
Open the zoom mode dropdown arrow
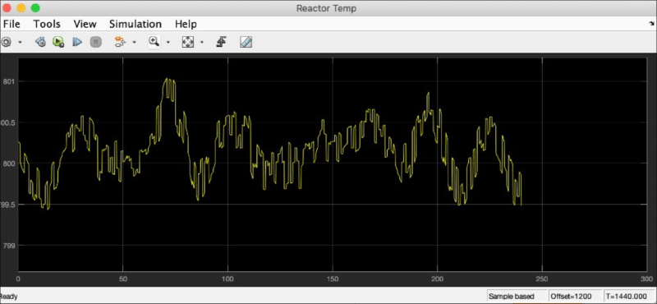[168, 43]
